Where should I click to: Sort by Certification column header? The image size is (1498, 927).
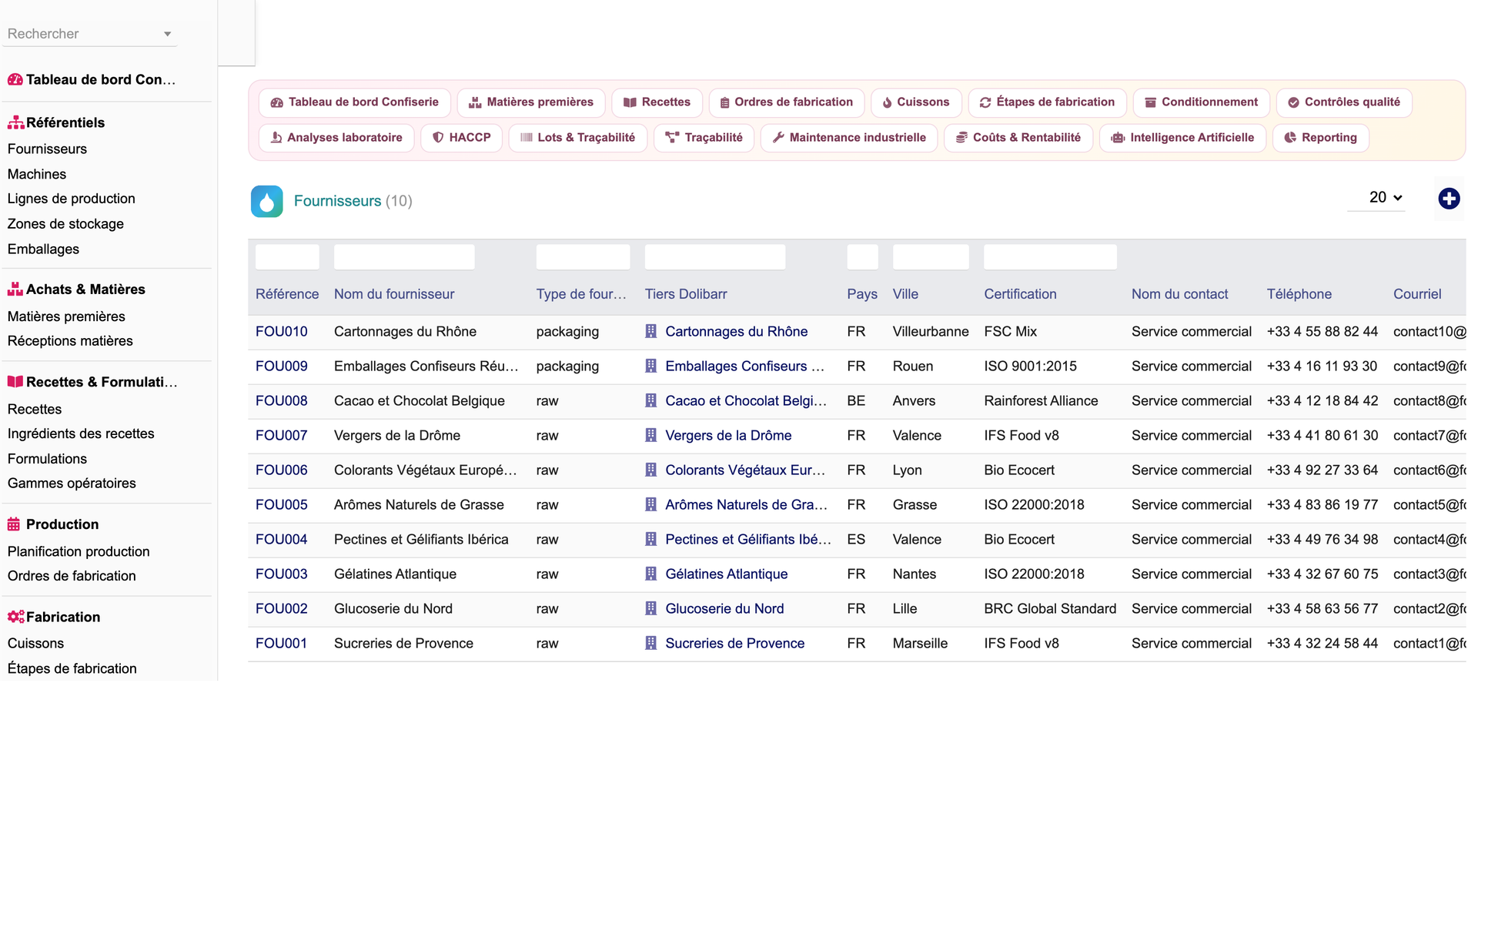pyautogui.click(x=1020, y=294)
